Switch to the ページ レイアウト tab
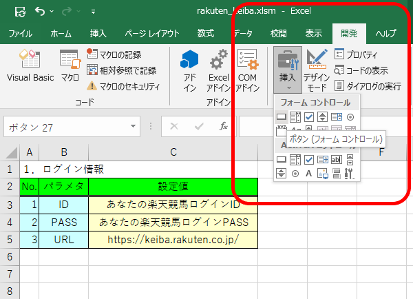The image size is (413, 299). coord(152,34)
